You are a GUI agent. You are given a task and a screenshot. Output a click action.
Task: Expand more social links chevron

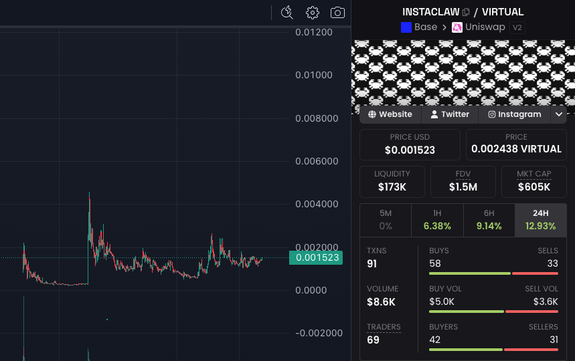click(558, 114)
